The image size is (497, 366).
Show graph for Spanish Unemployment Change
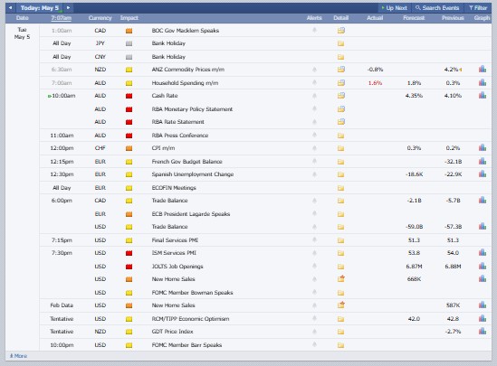483,174
